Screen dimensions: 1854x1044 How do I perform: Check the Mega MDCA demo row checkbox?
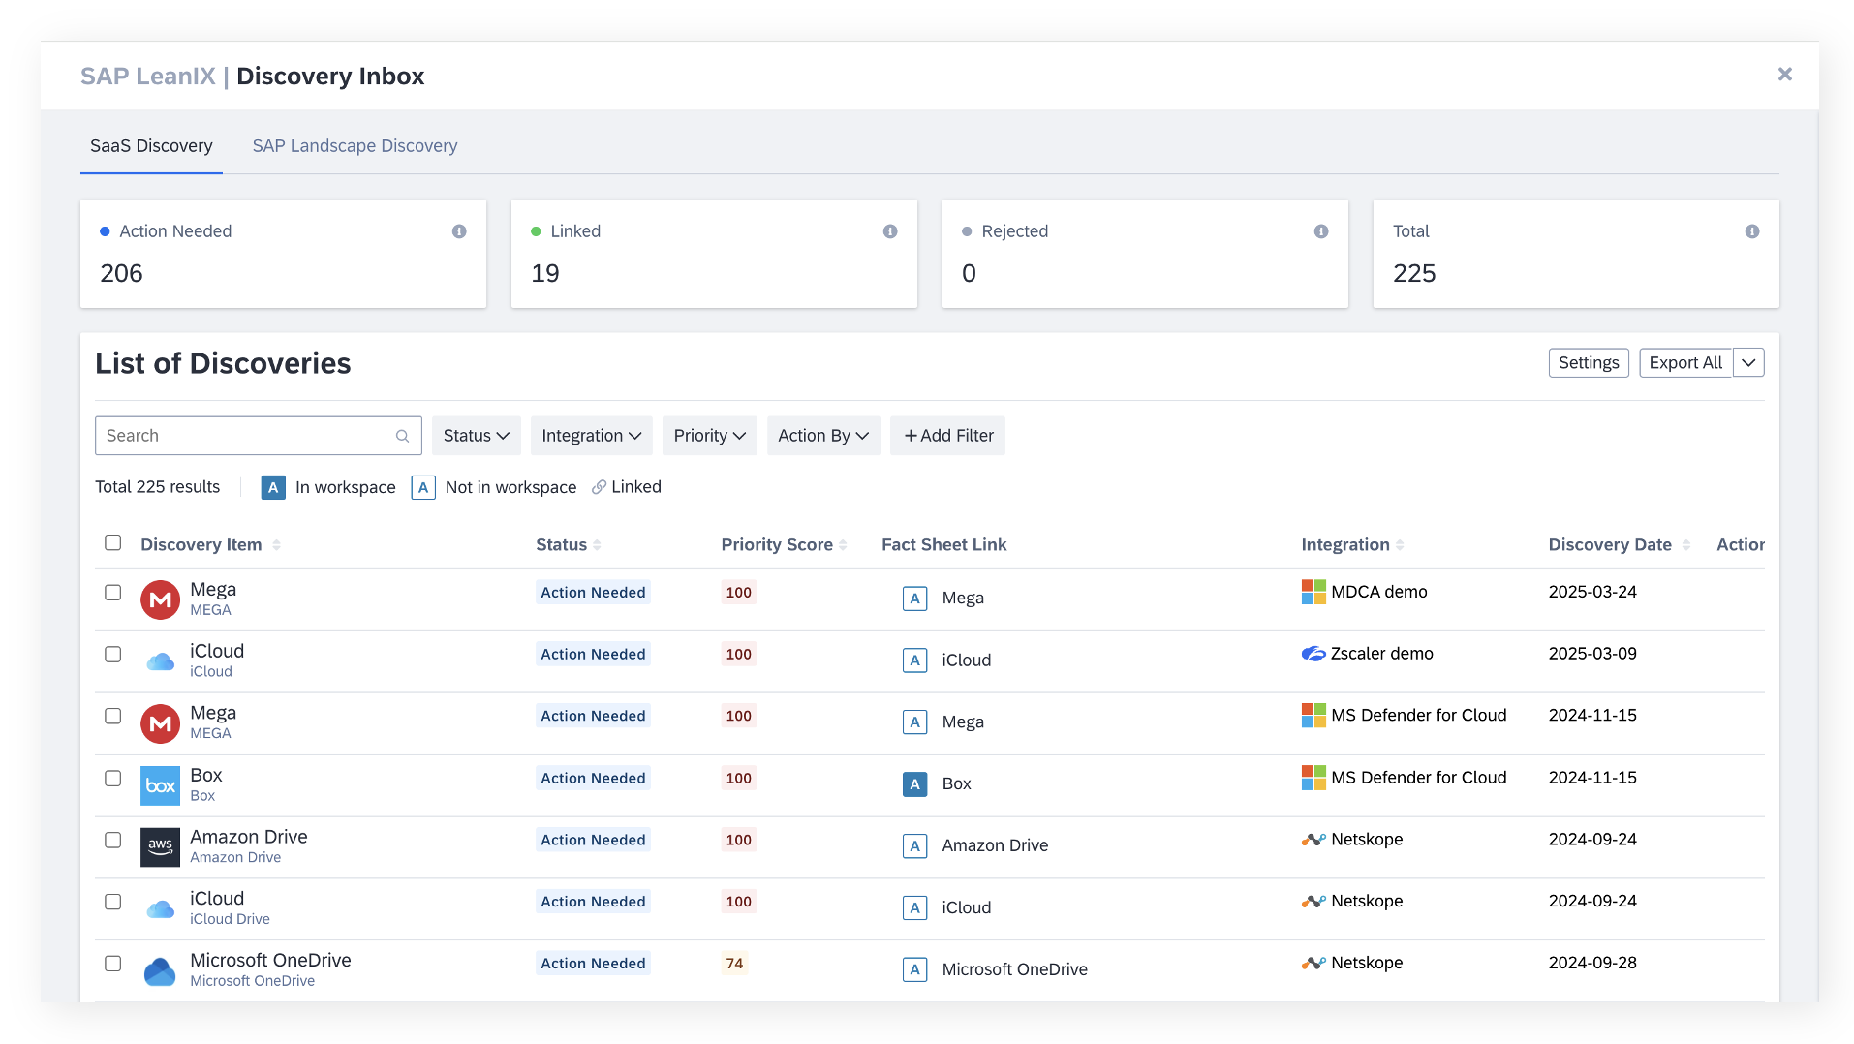[x=113, y=593]
